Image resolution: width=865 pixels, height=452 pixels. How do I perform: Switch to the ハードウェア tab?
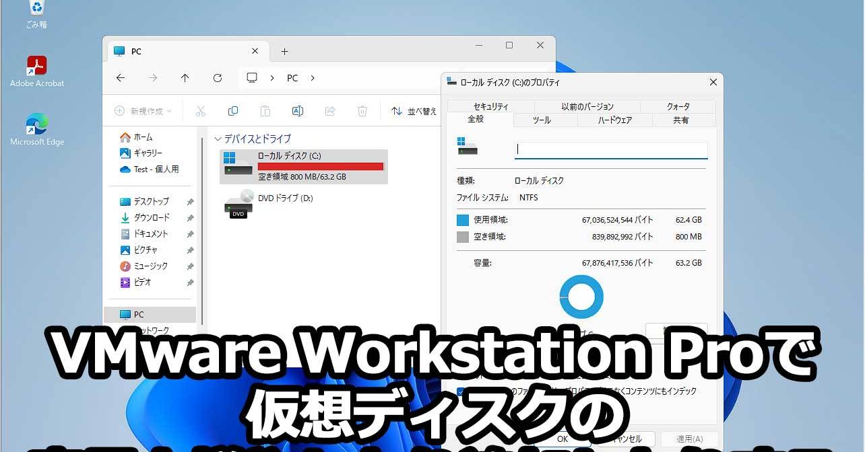click(x=614, y=120)
